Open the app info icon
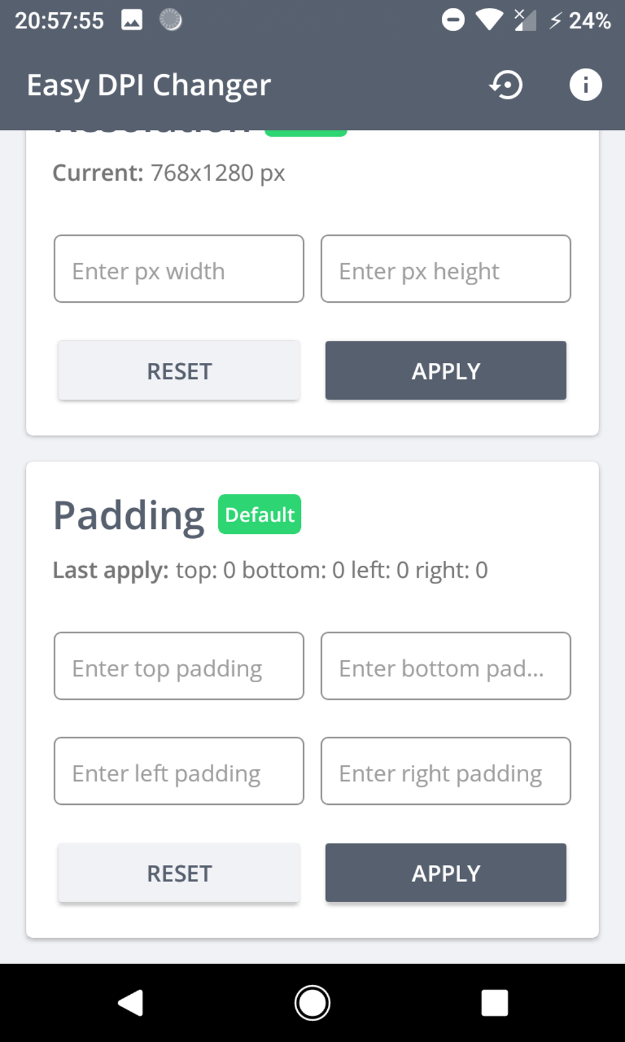The width and height of the screenshot is (625, 1042). [585, 85]
